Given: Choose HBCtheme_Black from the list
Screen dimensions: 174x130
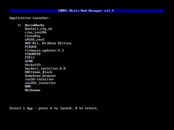Looking at the screenshot, I should point(38,72).
